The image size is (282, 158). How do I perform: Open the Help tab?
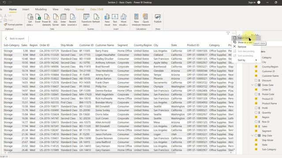pos(67,9)
